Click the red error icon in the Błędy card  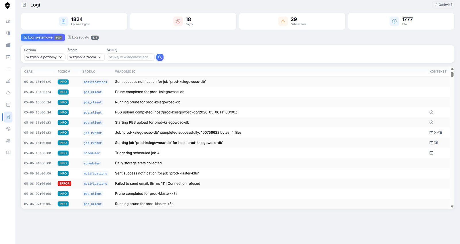[178, 21]
